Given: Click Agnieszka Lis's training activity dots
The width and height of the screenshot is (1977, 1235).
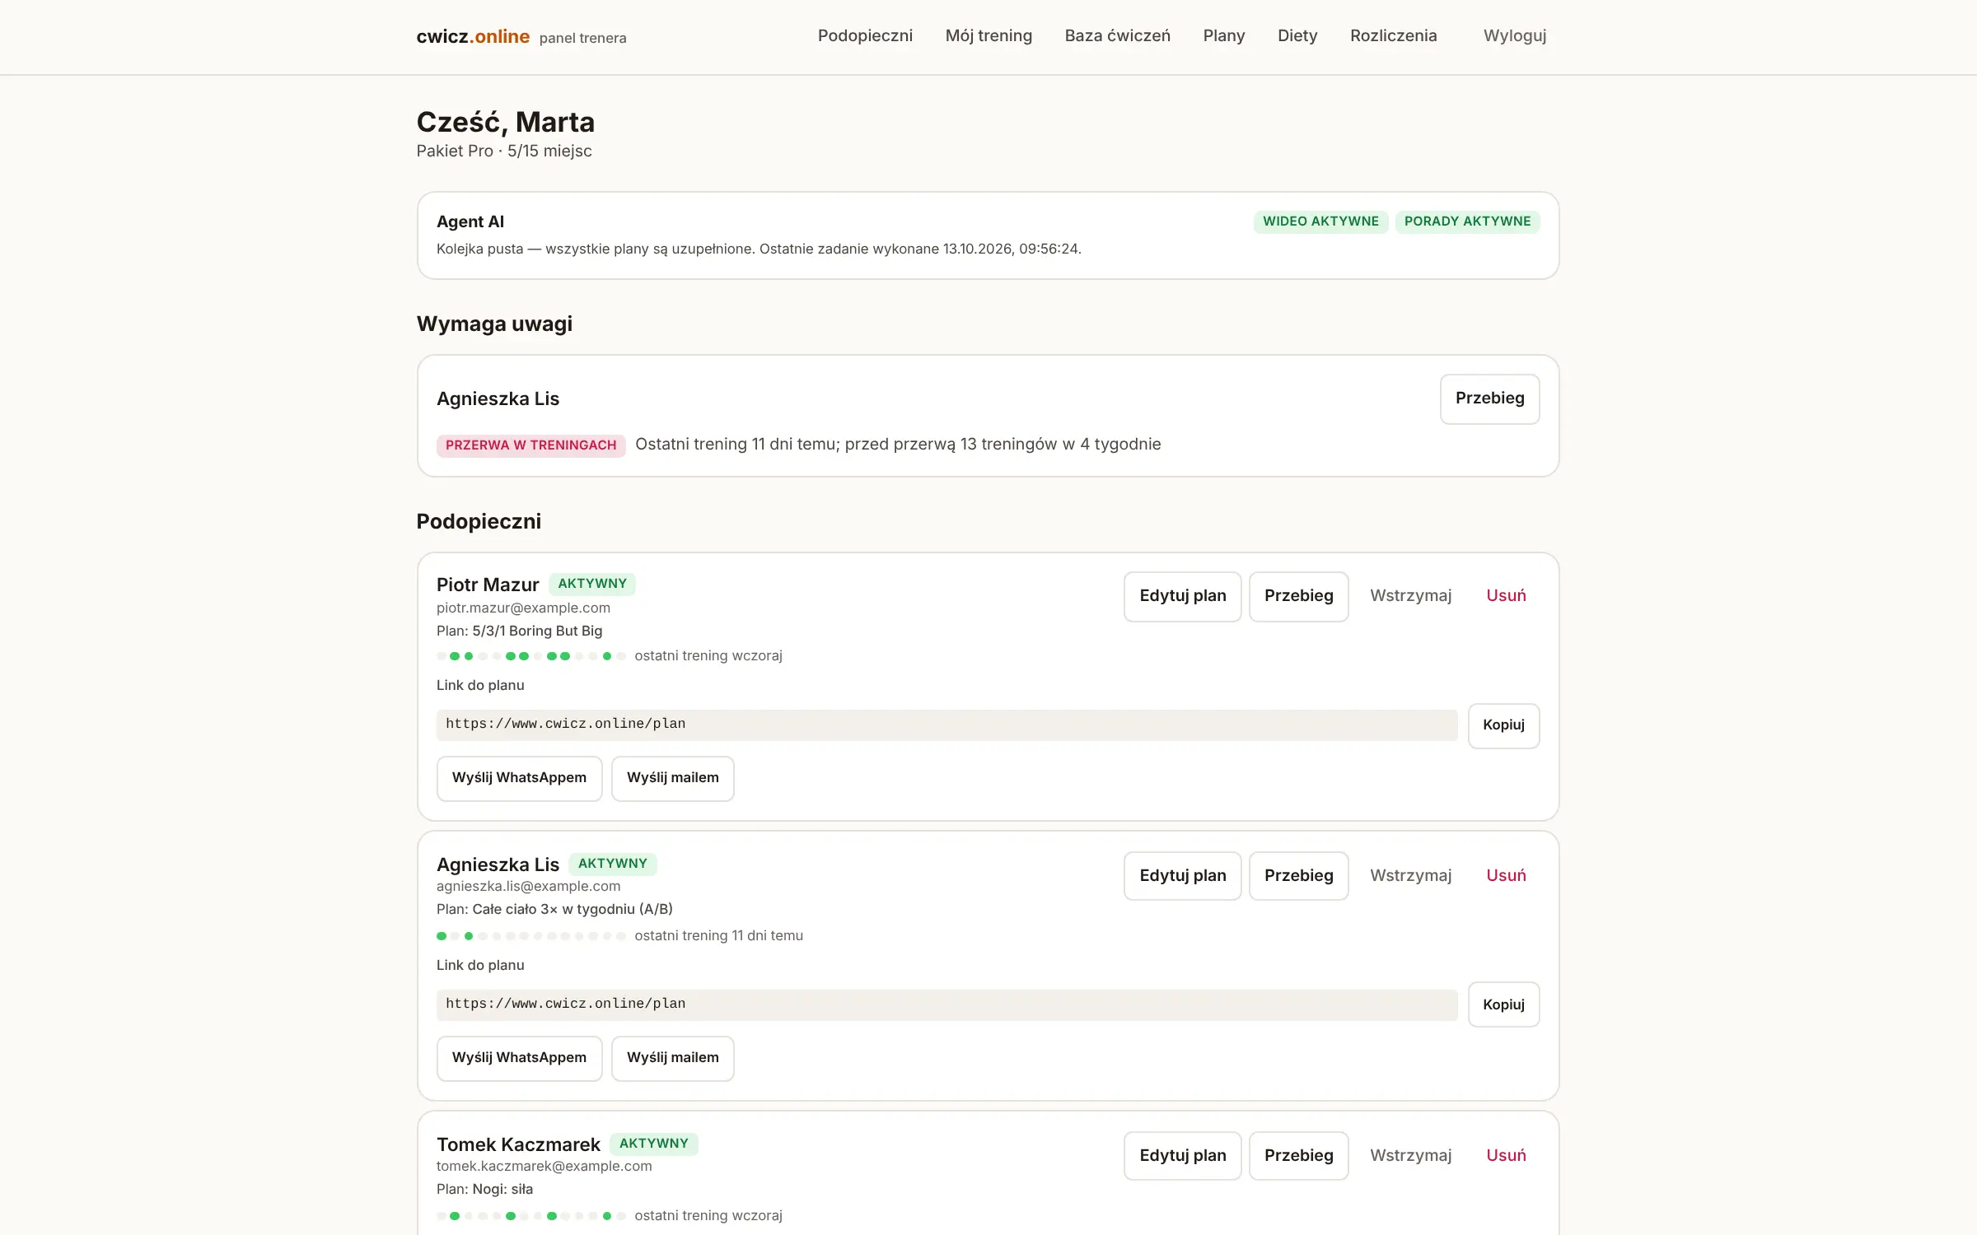Looking at the screenshot, I should pyautogui.click(x=531, y=936).
